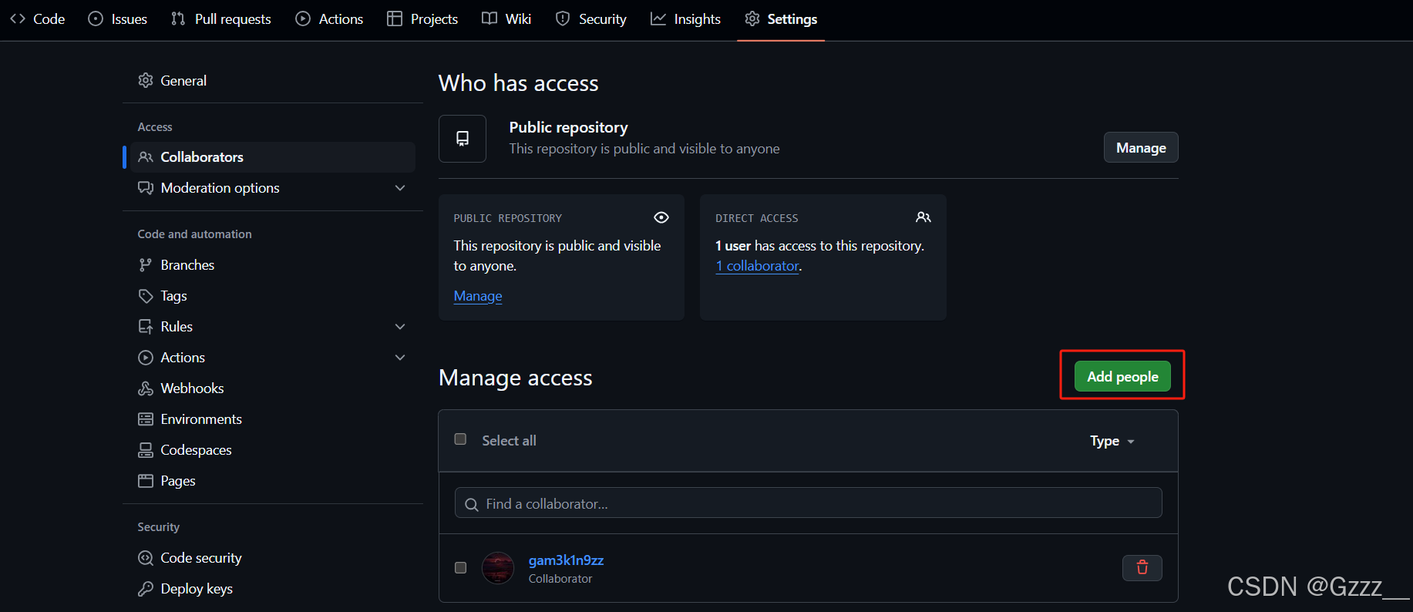Click the Codespaces icon in sidebar
This screenshot has width=1413, height=612.
tap(146, 449)
